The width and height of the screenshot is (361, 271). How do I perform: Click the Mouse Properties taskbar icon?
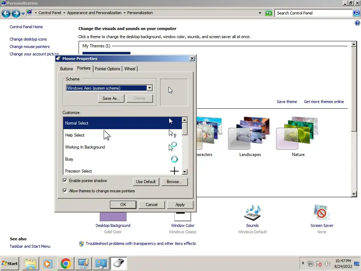(118, 263)
